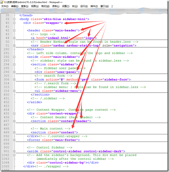This screenshot has height=172, width=169.
Task: Expand the main-footer fold at line 893
Action: pyautogui.click(x=14, y=140)
